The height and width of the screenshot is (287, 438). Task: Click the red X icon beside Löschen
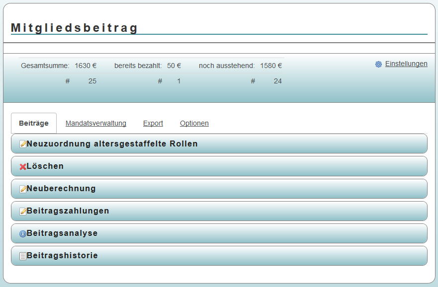tap(22, 167)
